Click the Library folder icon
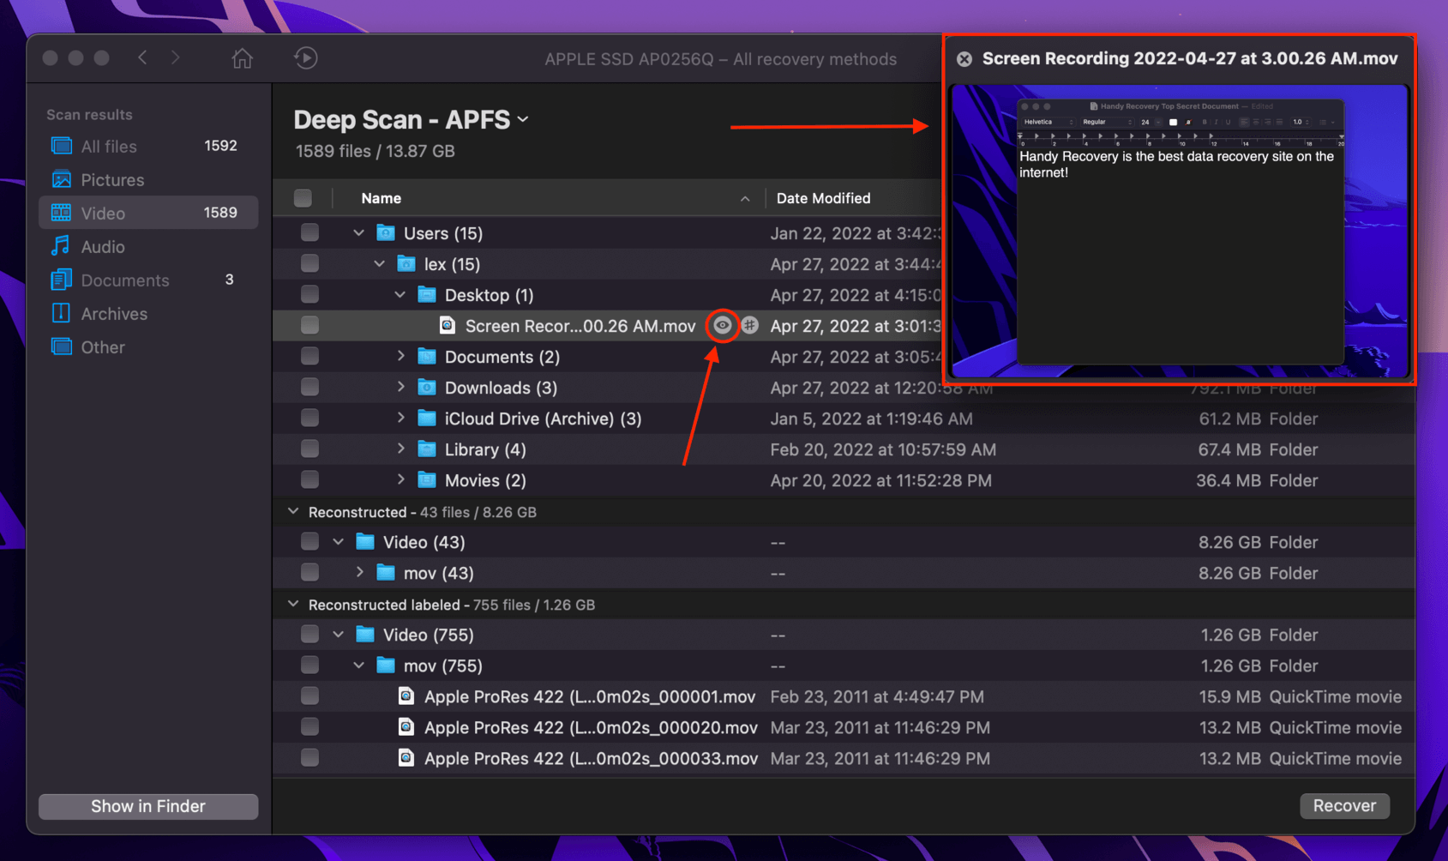 (427, 449)
